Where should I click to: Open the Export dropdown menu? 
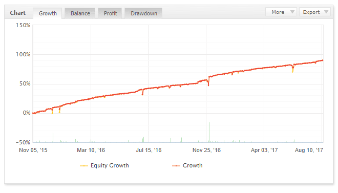click(x=315, y=12)
